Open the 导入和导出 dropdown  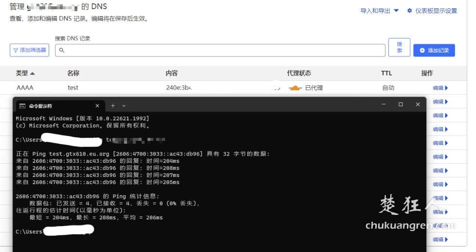pos(379,11)
